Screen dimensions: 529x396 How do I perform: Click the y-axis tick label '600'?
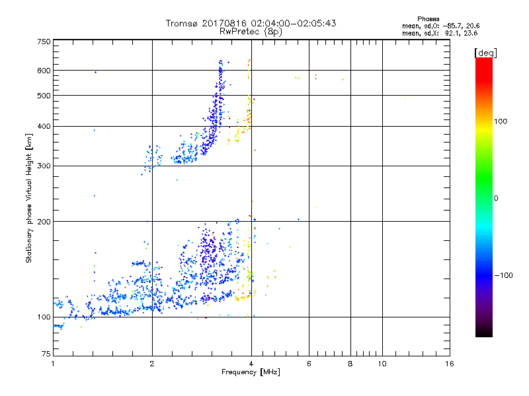tap(44, 71)
